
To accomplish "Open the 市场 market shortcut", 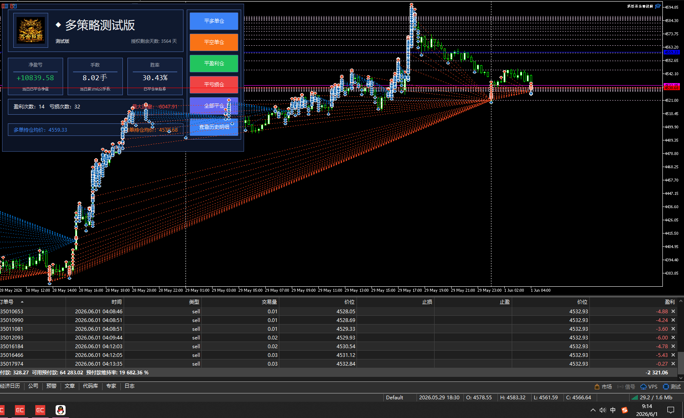I will [603, 386].
